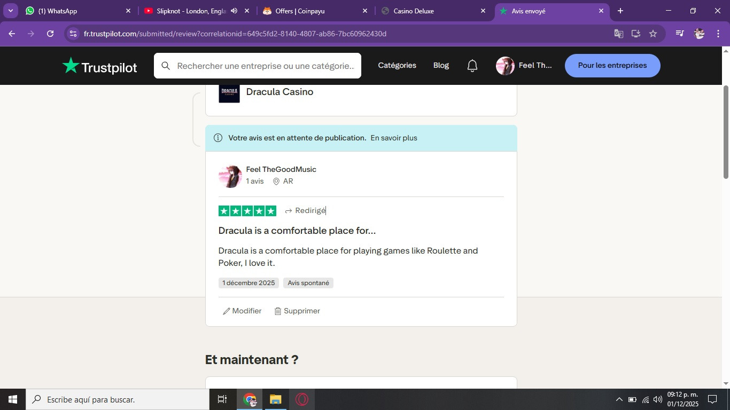Switch to the Offers | Coinpayu tab
This screenshot has width=730, height=410.
tap(315, 11)
